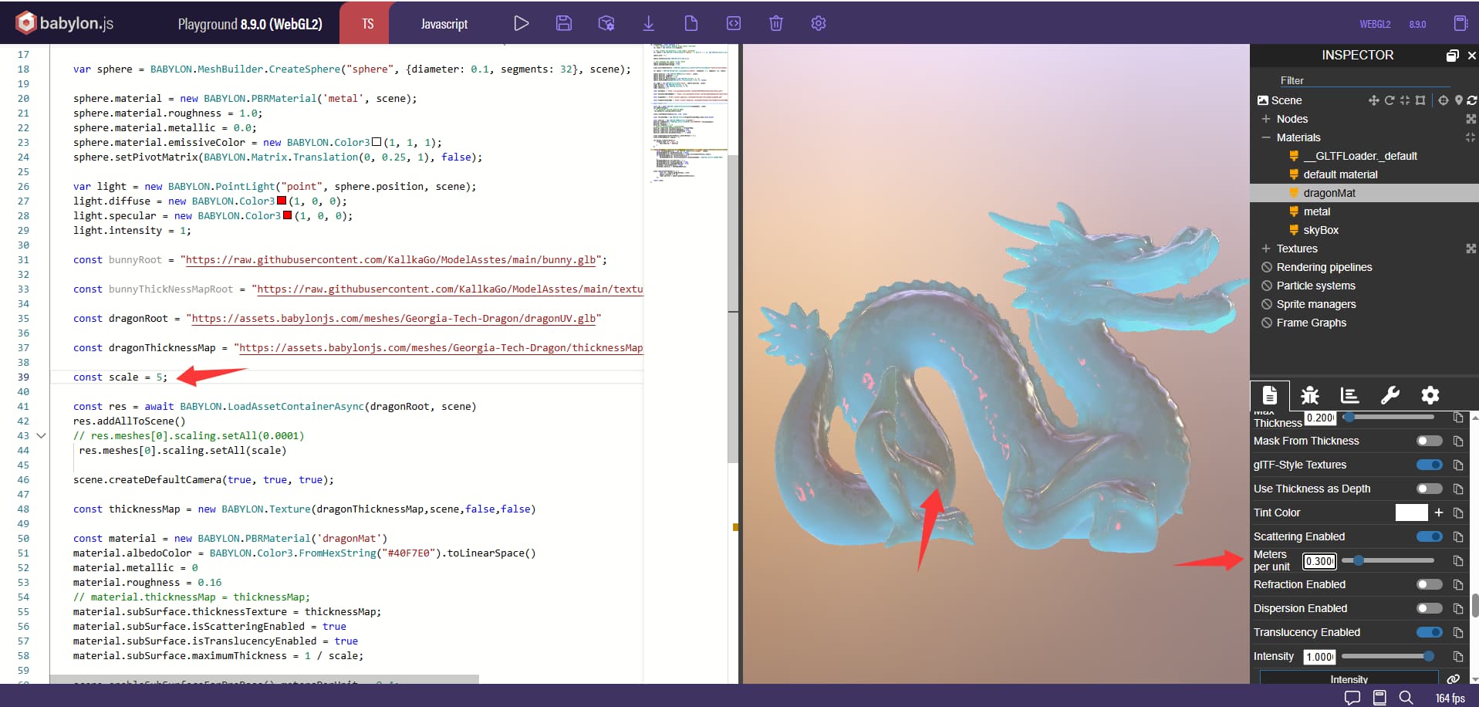Viewport: 1479px width, 707px height.
Task: Enable the scale gizmo in Scene row
Action: [1404, 100]
